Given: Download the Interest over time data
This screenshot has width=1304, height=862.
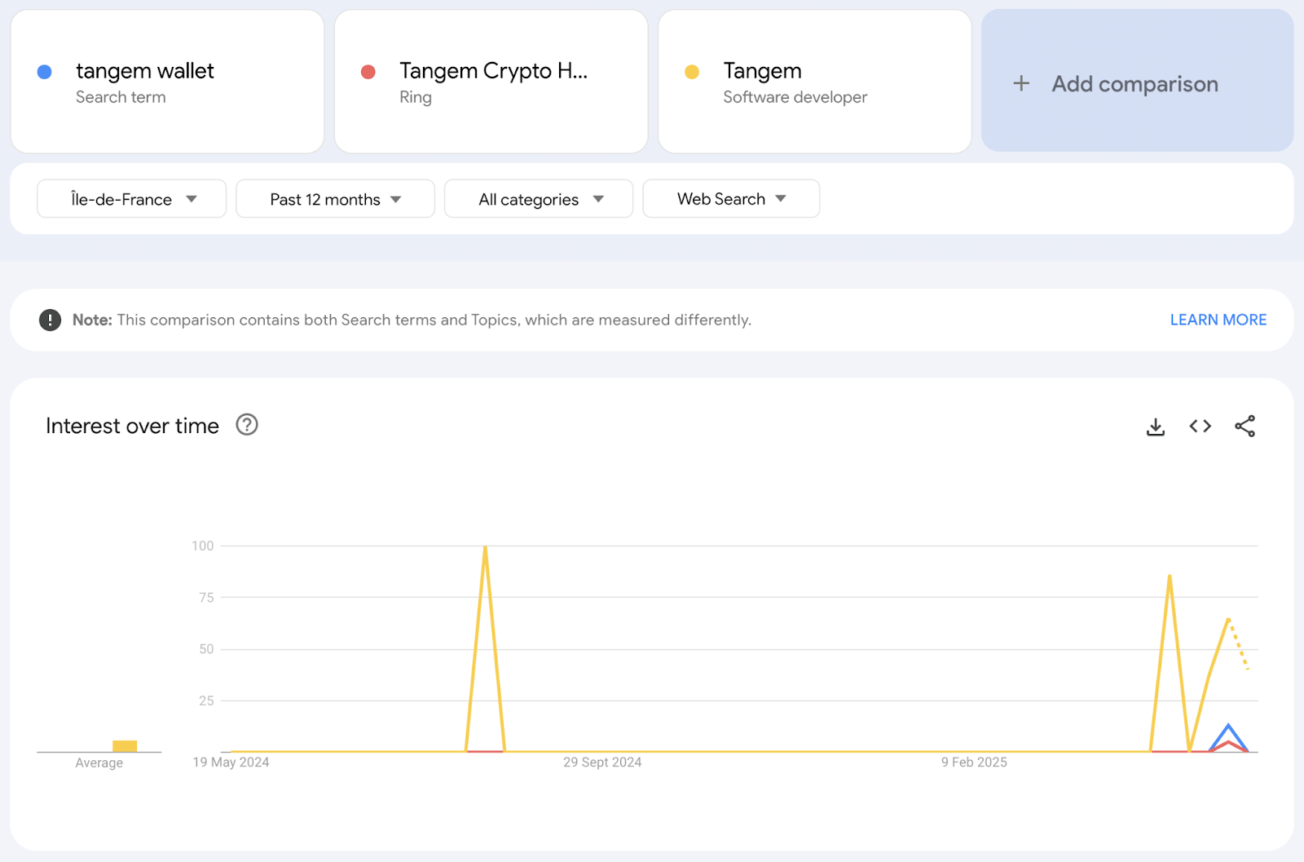Looking at the screenshot, I should [x=1155, y=427].
